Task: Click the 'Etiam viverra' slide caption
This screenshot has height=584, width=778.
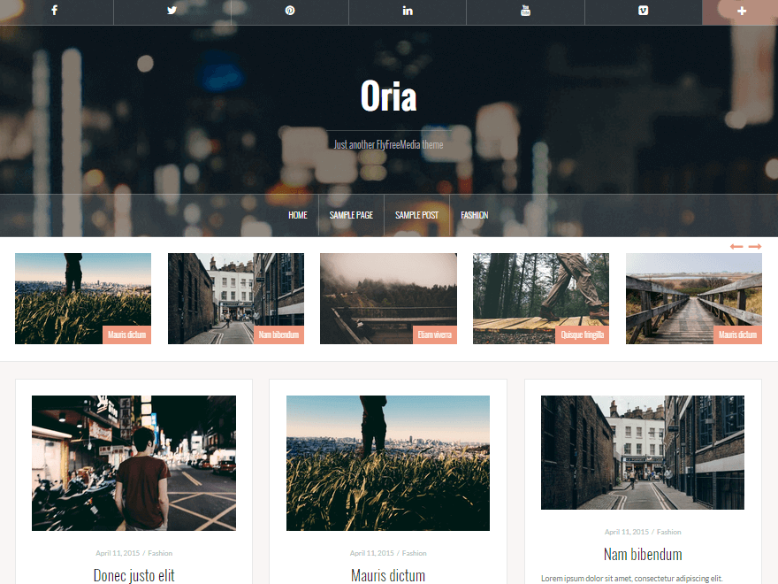Action: pyautogui.click(x=434, y=334)
